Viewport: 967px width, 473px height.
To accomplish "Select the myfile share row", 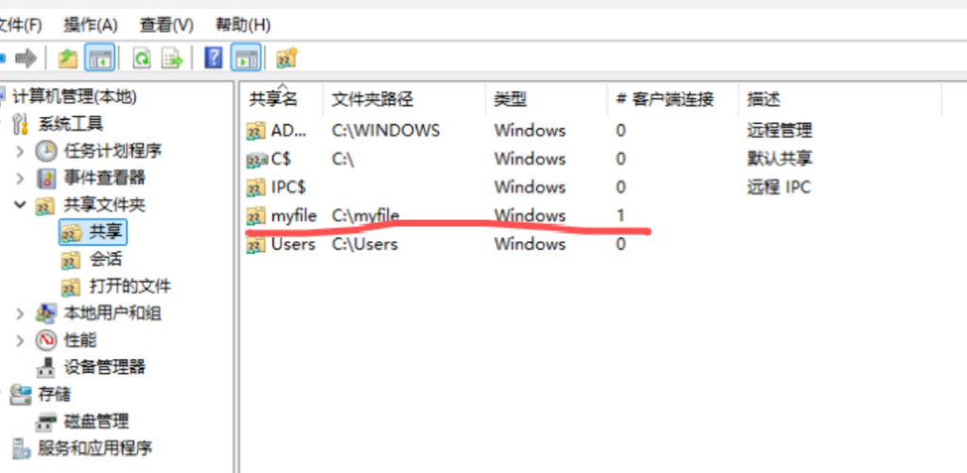I will point(293,215).
